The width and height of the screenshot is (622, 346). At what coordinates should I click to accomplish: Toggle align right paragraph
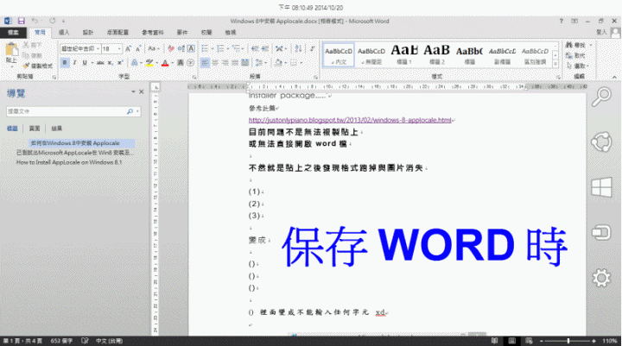[225, 63]
